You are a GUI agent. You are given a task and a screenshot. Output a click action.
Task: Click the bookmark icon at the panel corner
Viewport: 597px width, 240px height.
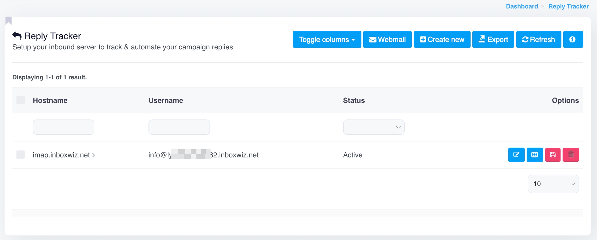9,20
